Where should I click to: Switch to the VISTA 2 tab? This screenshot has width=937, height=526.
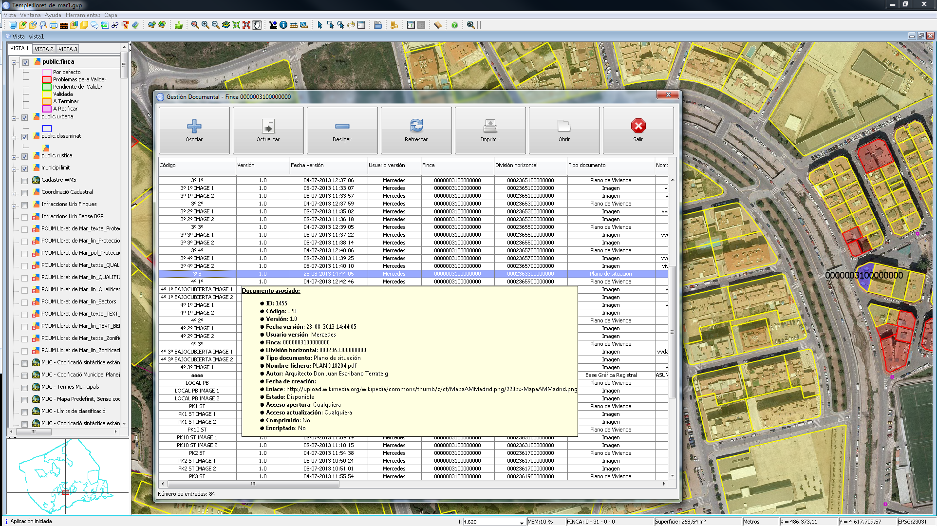coord(44,49)
